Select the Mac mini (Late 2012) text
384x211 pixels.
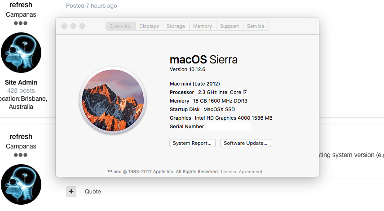pos(194,84)
